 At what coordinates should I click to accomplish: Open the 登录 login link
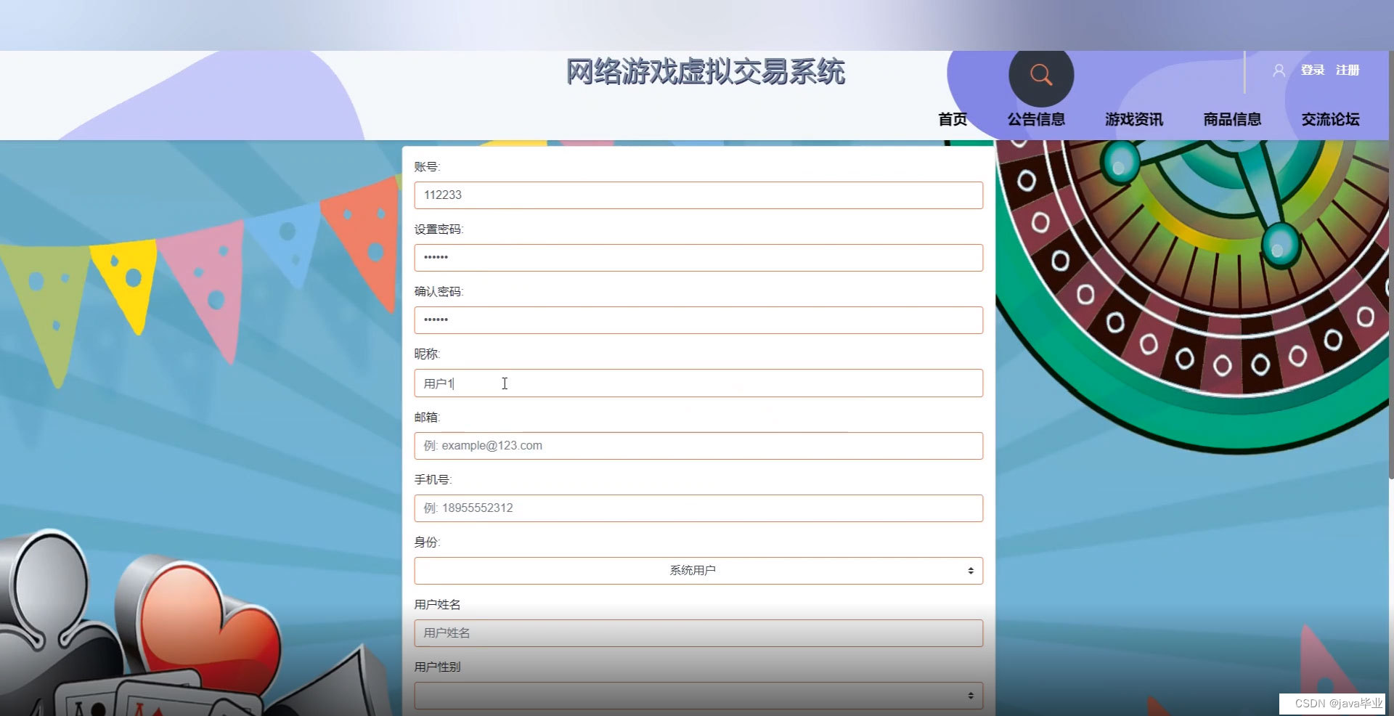click(x=1313, y=70)
